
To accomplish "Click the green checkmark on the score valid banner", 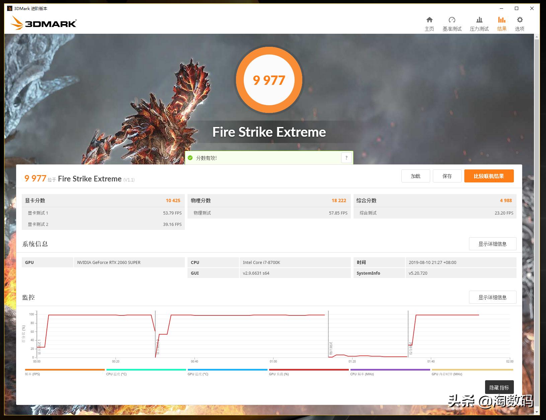I will point(190,157).
